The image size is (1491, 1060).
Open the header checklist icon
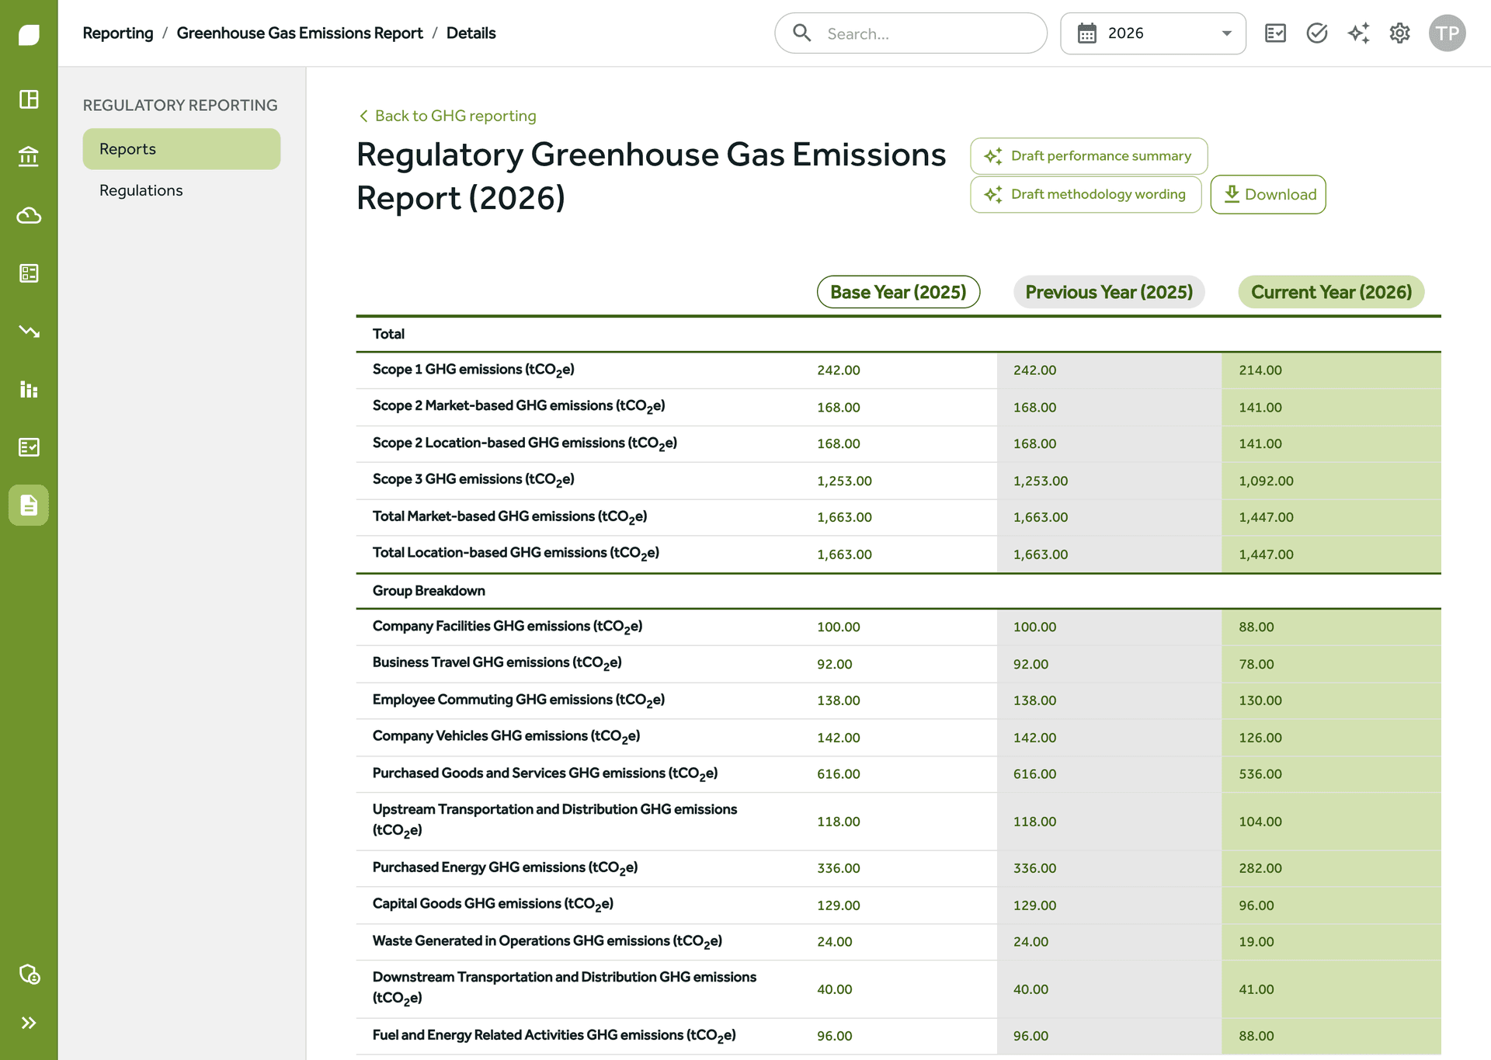1275,33
